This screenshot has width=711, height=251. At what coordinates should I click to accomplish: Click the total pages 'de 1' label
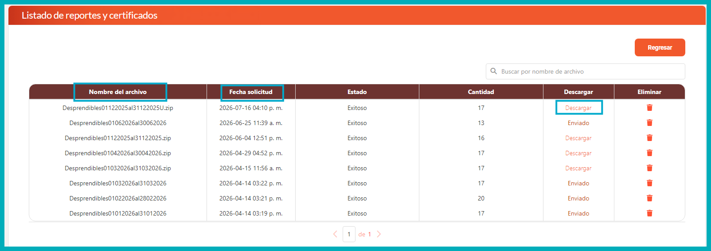coord(365,234)
